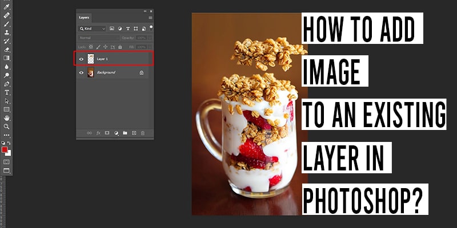Toggle filter for adjustment layers
This screenshot has height=228, width=457.
[120, 29]
